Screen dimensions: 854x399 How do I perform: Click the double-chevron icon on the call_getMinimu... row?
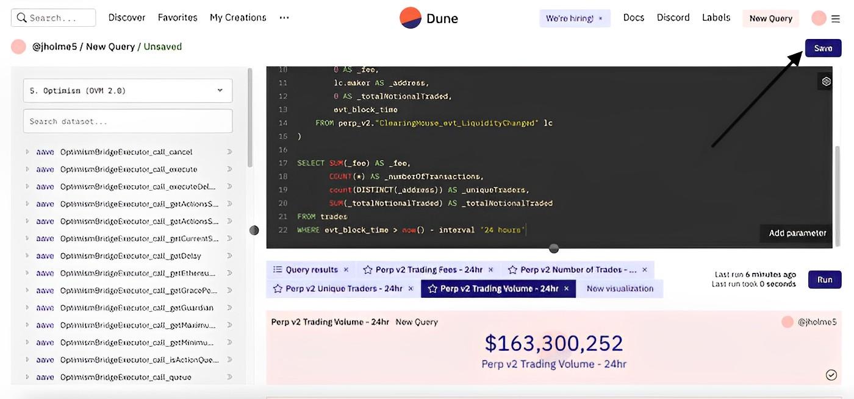coord(229,342)
